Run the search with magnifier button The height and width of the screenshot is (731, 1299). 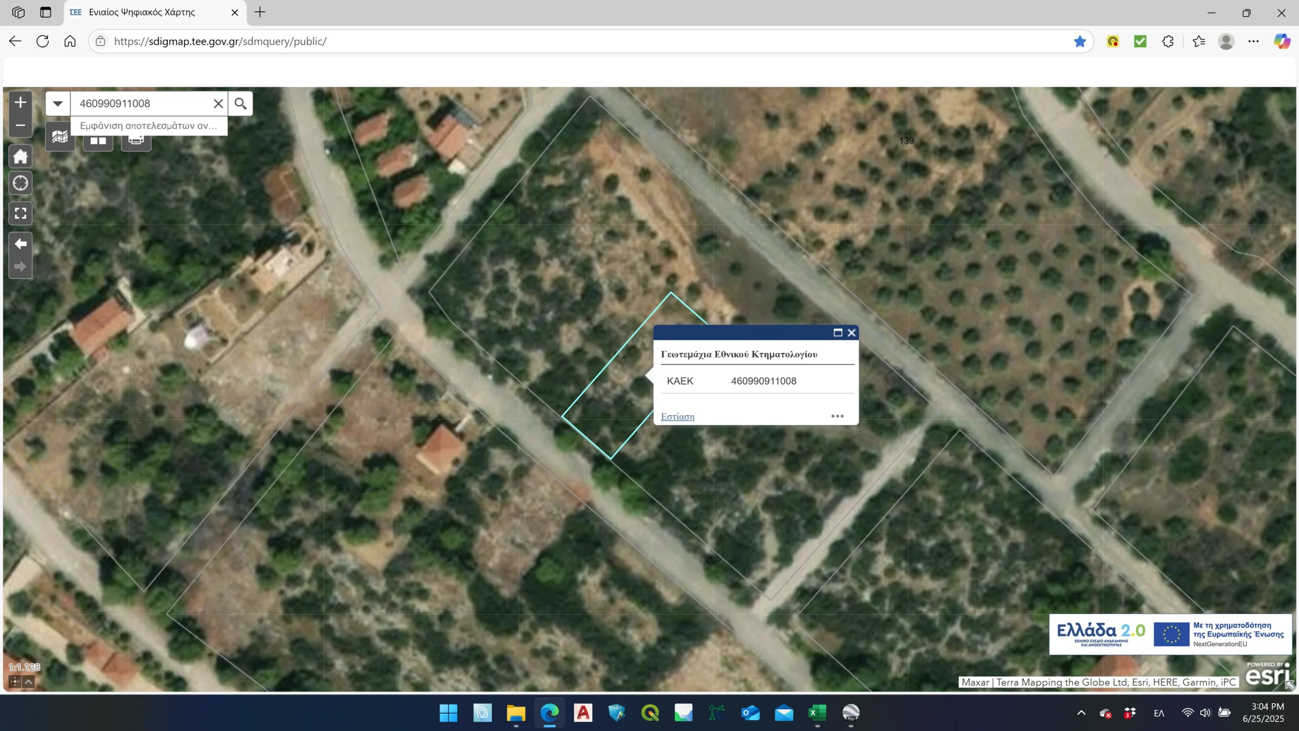pyautogui.click(x=240, y=103)
